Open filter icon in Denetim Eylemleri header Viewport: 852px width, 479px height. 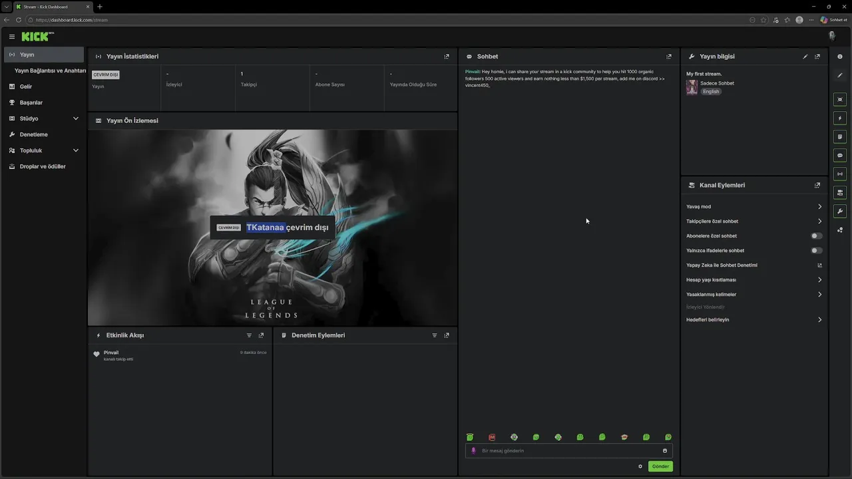click(435, 335)
